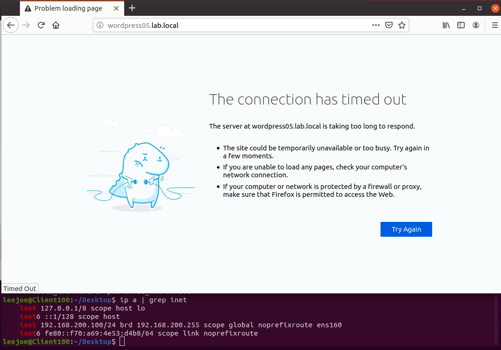The width and height of the screenshot is (501, 350).
Task: Click the 'Timed Out' status label
Action: 20,288
